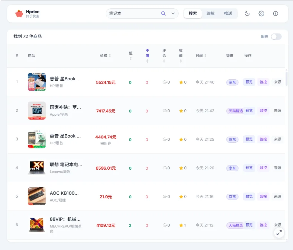The image size is (293, 250).
Task: Open the info circle icon
Action: [276, 13]
